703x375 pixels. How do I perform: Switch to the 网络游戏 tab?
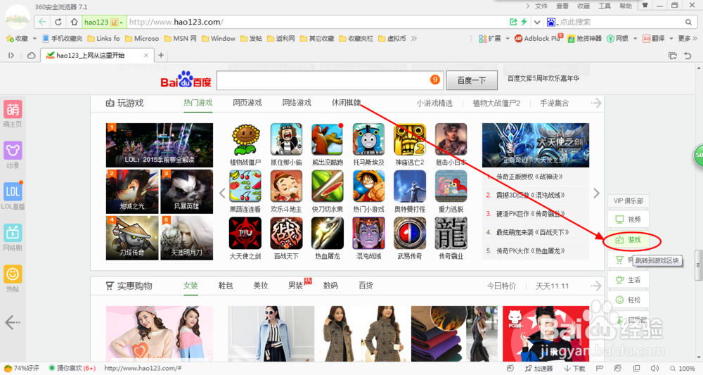point(297,103)
